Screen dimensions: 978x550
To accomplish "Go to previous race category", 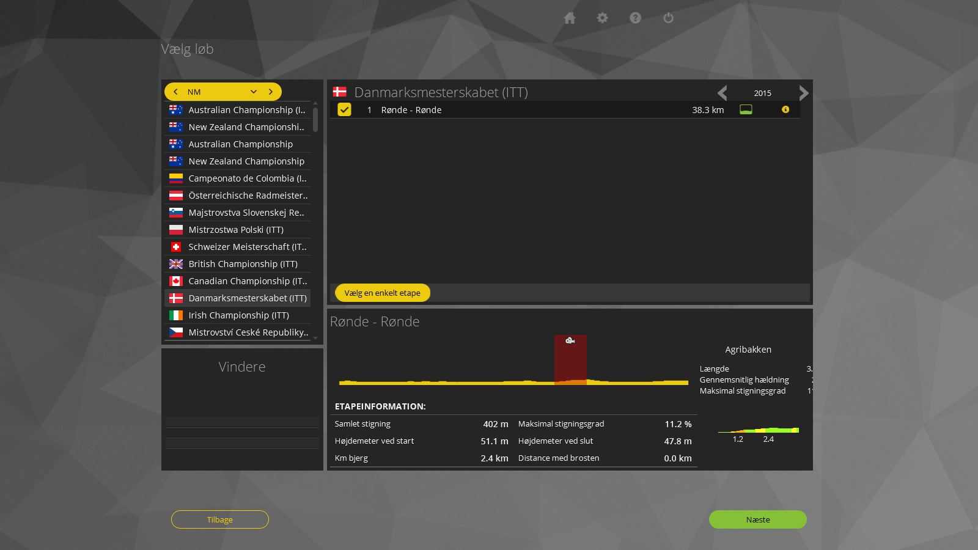I will (x=176, y=92).
